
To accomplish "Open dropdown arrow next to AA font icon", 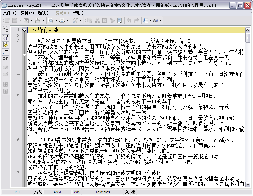I will coord(160,20).
